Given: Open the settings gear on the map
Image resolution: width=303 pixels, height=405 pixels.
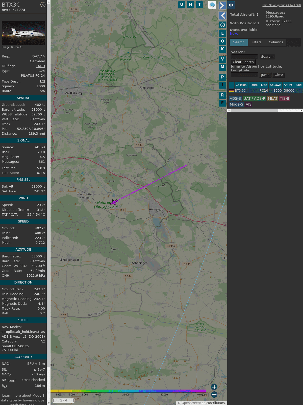Looking at the screenshot, I should 222,25.
